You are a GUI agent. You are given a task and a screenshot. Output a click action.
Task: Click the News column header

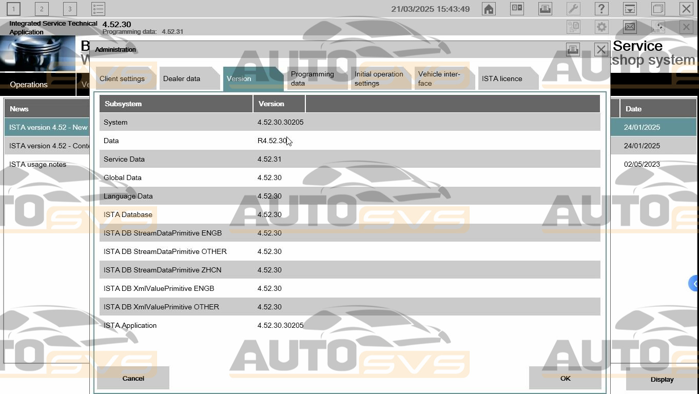[x=47, y=109]
